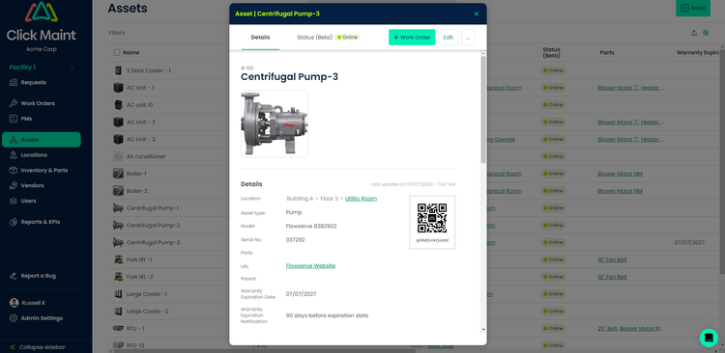Open the more options (...) menu
The image size is (725, 353).
coord(468,38)
